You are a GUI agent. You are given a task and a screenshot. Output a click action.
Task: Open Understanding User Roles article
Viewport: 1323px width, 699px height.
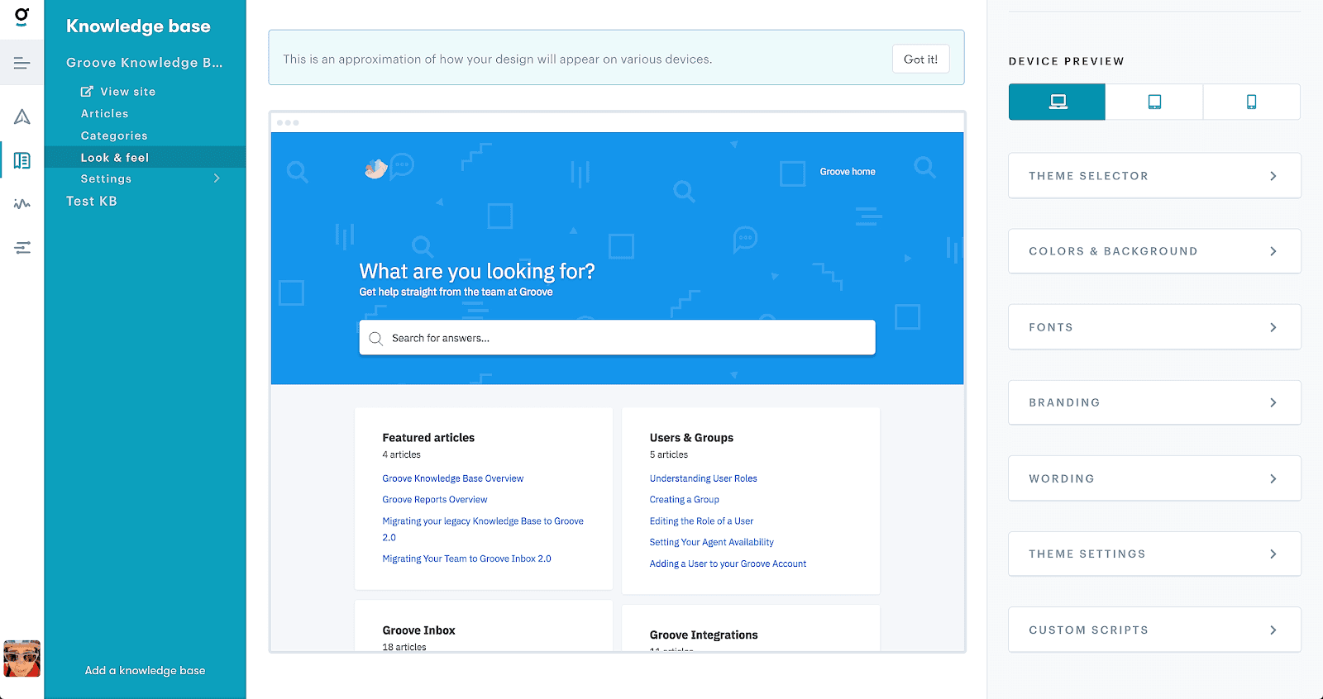704,478
